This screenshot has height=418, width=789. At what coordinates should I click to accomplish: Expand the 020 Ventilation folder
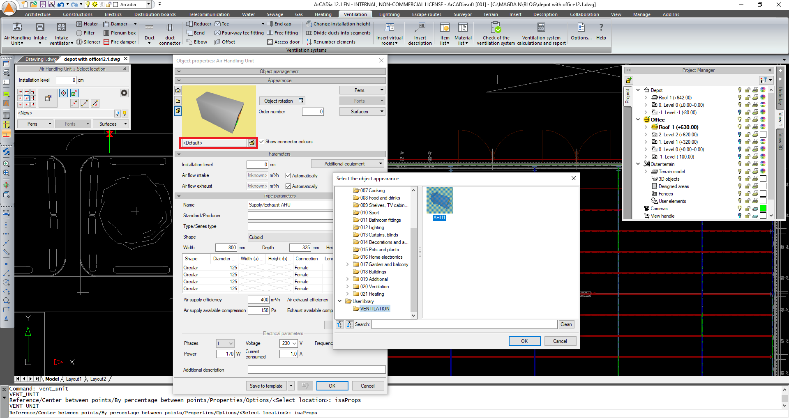point(348,287)
